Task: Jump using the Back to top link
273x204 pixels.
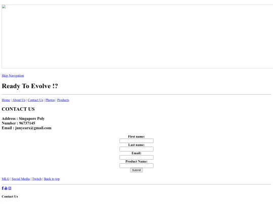Action: (52, 179)
